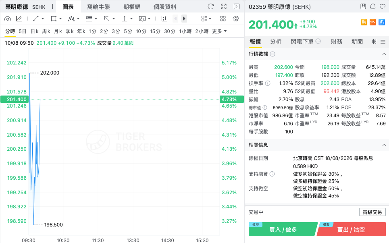This screenshot has height=243, width=389.
Task: Select the Fibonacci lines tool
Action: point(89,19)
